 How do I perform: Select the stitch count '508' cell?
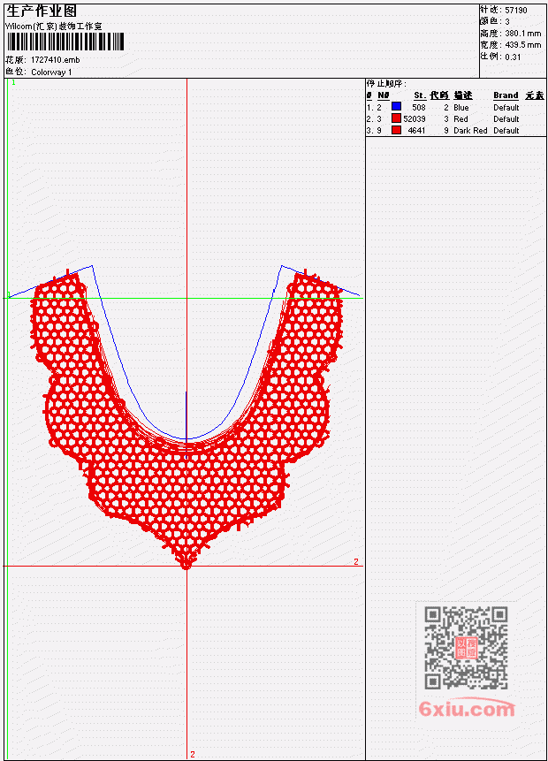point(419,107)
